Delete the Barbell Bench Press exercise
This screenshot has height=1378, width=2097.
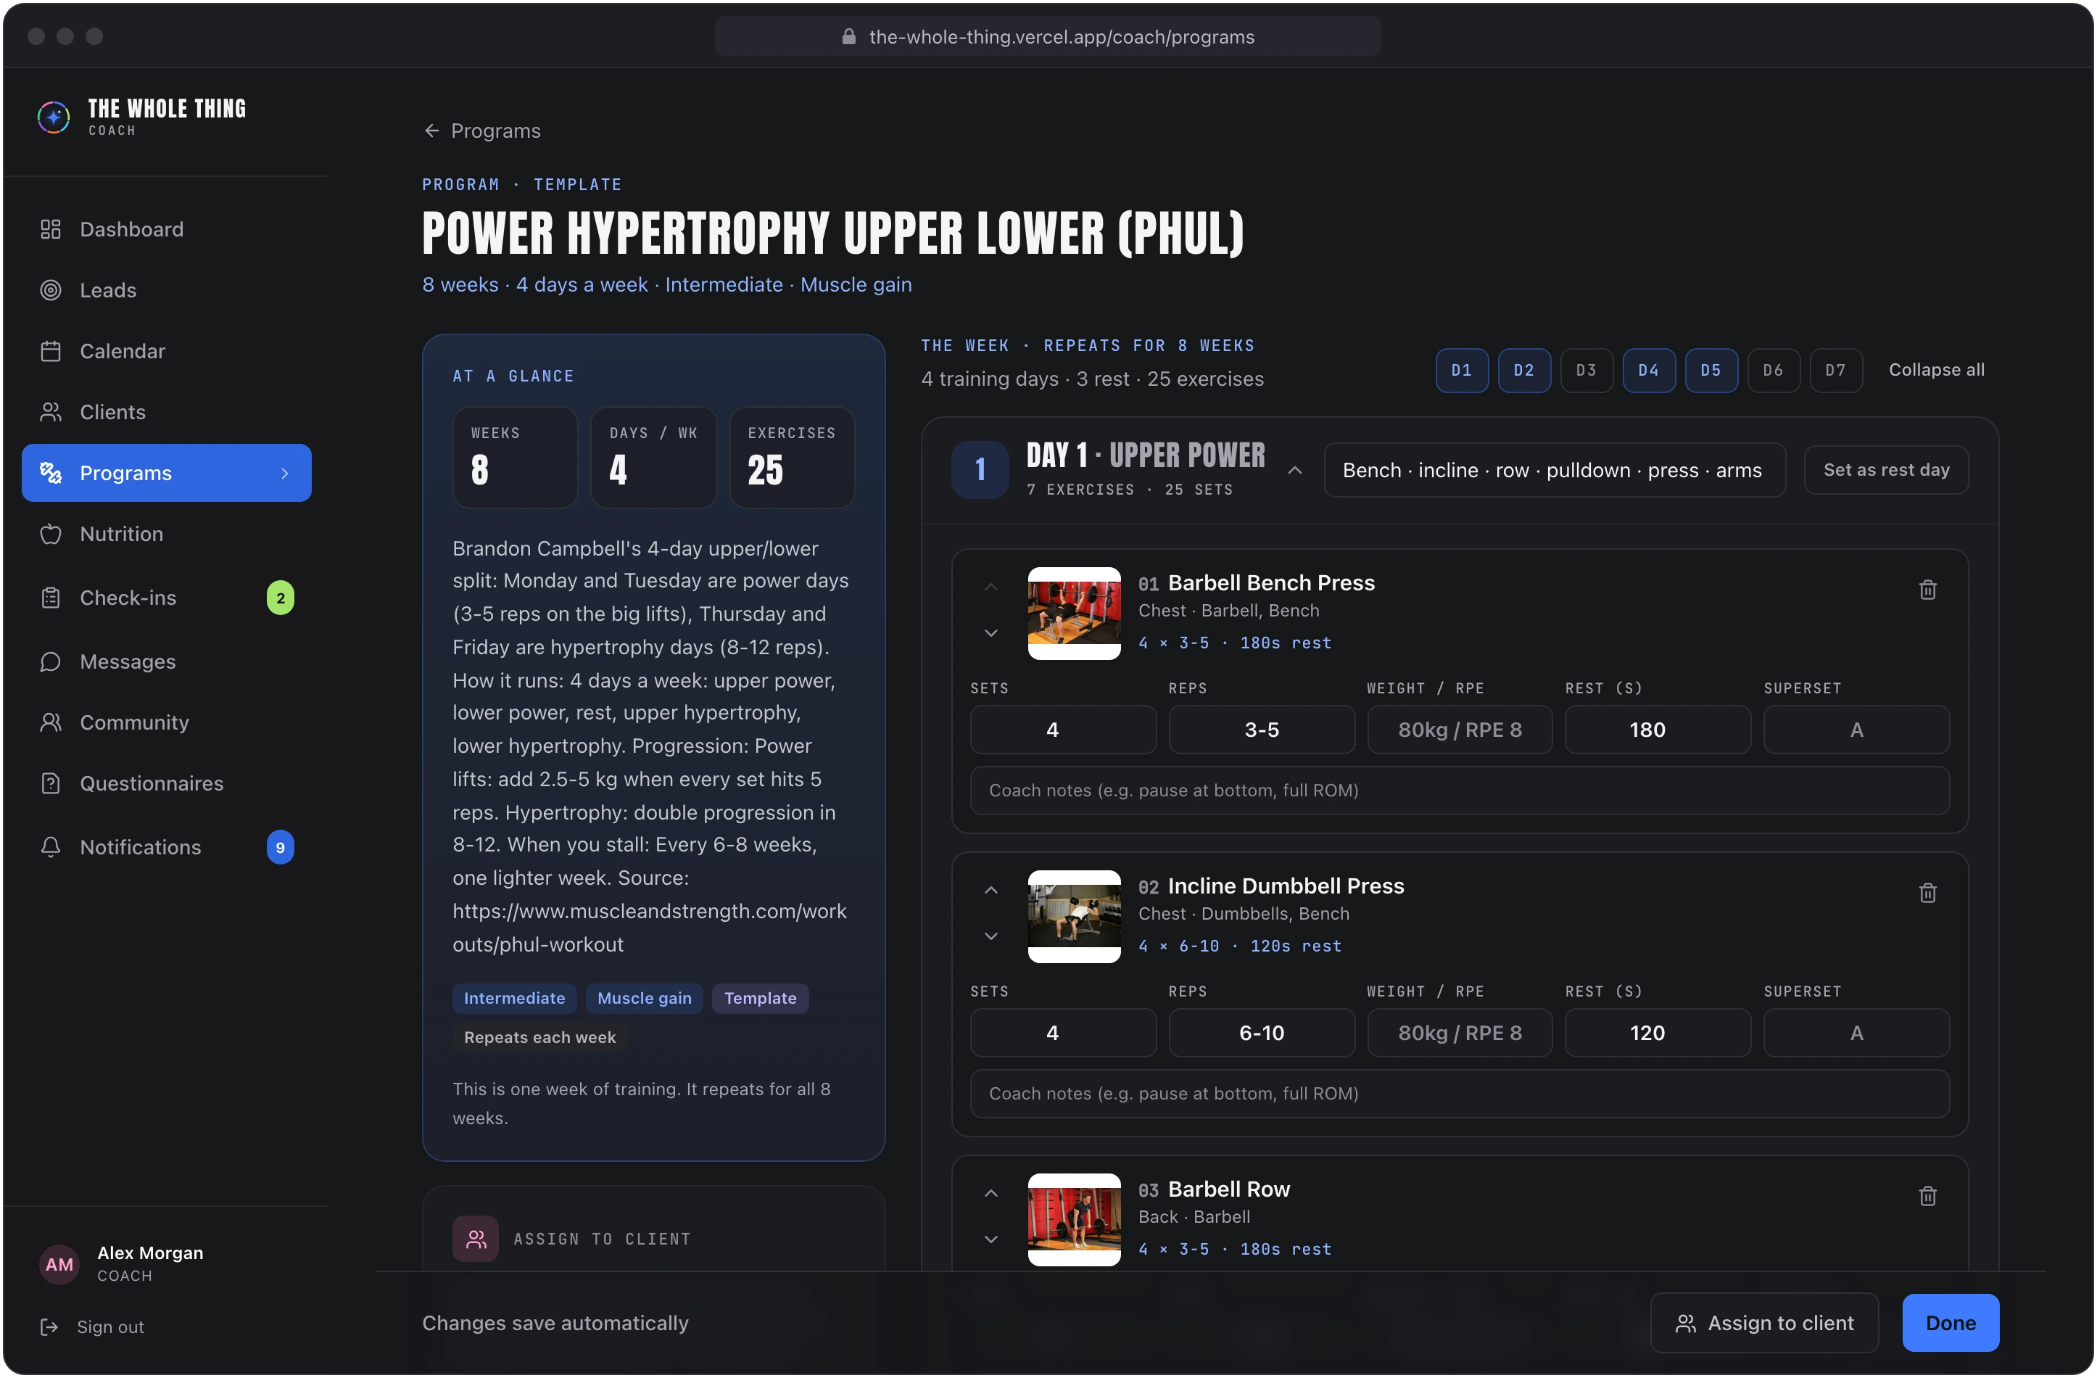click(x=1927, y=590)
